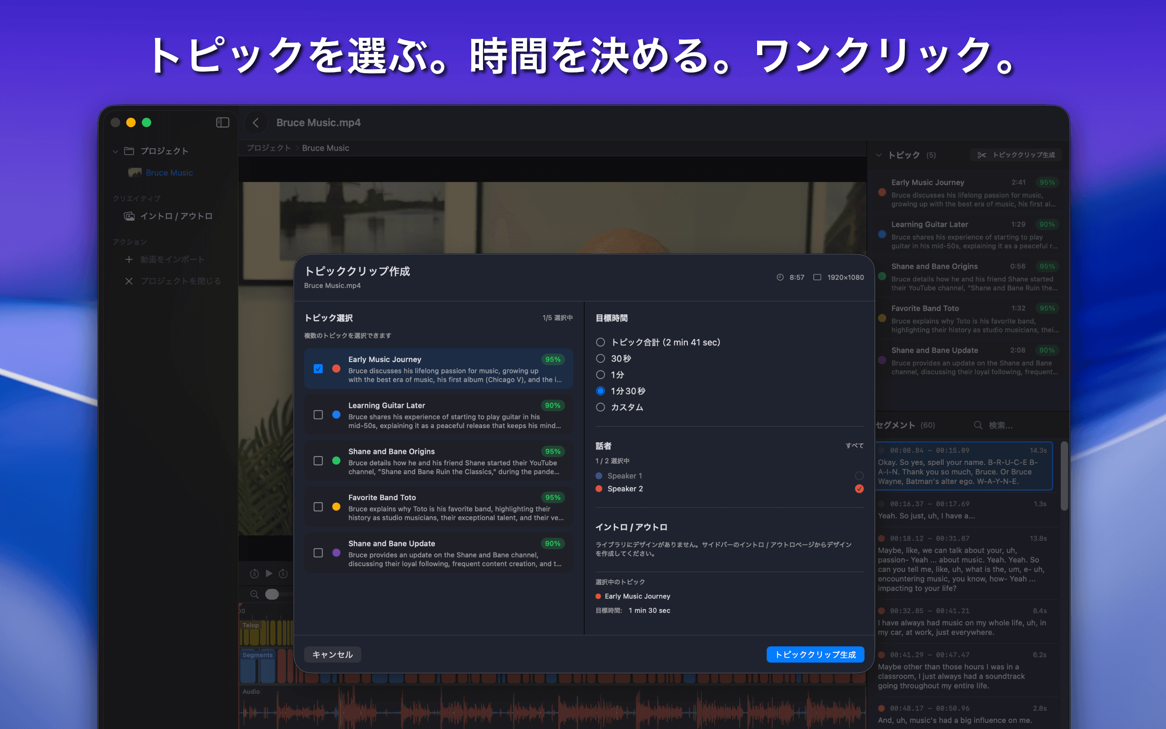Image resolution: width=1166 pixels, height=729 pixels.
Task: Select the segment 00:00.84 – 00:15.09
Action: click(x=964, y=466)
